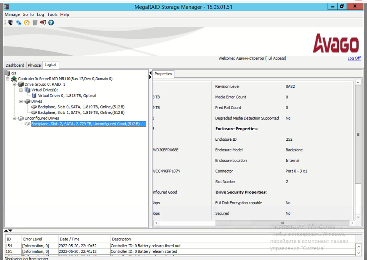Viewport: 367px width, 260px height.
Task: Click properties horizontal scrollbar left arrow
Action: tap(156, 223)
